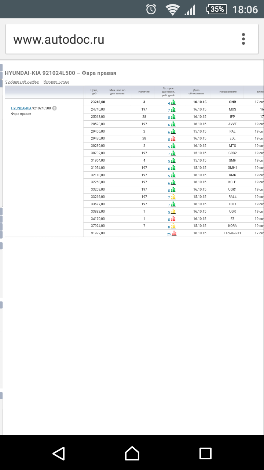
Task: Sort by 'Цена, руб' column header
Action: point(94,91)
